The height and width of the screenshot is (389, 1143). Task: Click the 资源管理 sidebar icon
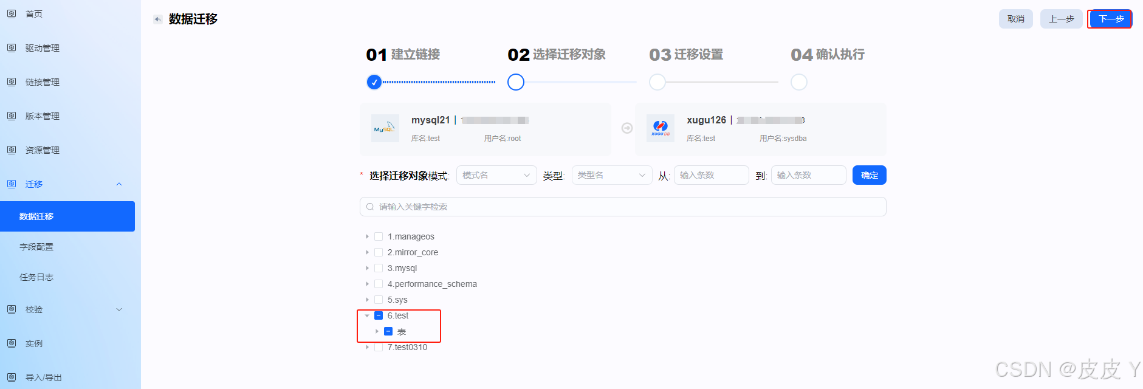pos(12,150)
